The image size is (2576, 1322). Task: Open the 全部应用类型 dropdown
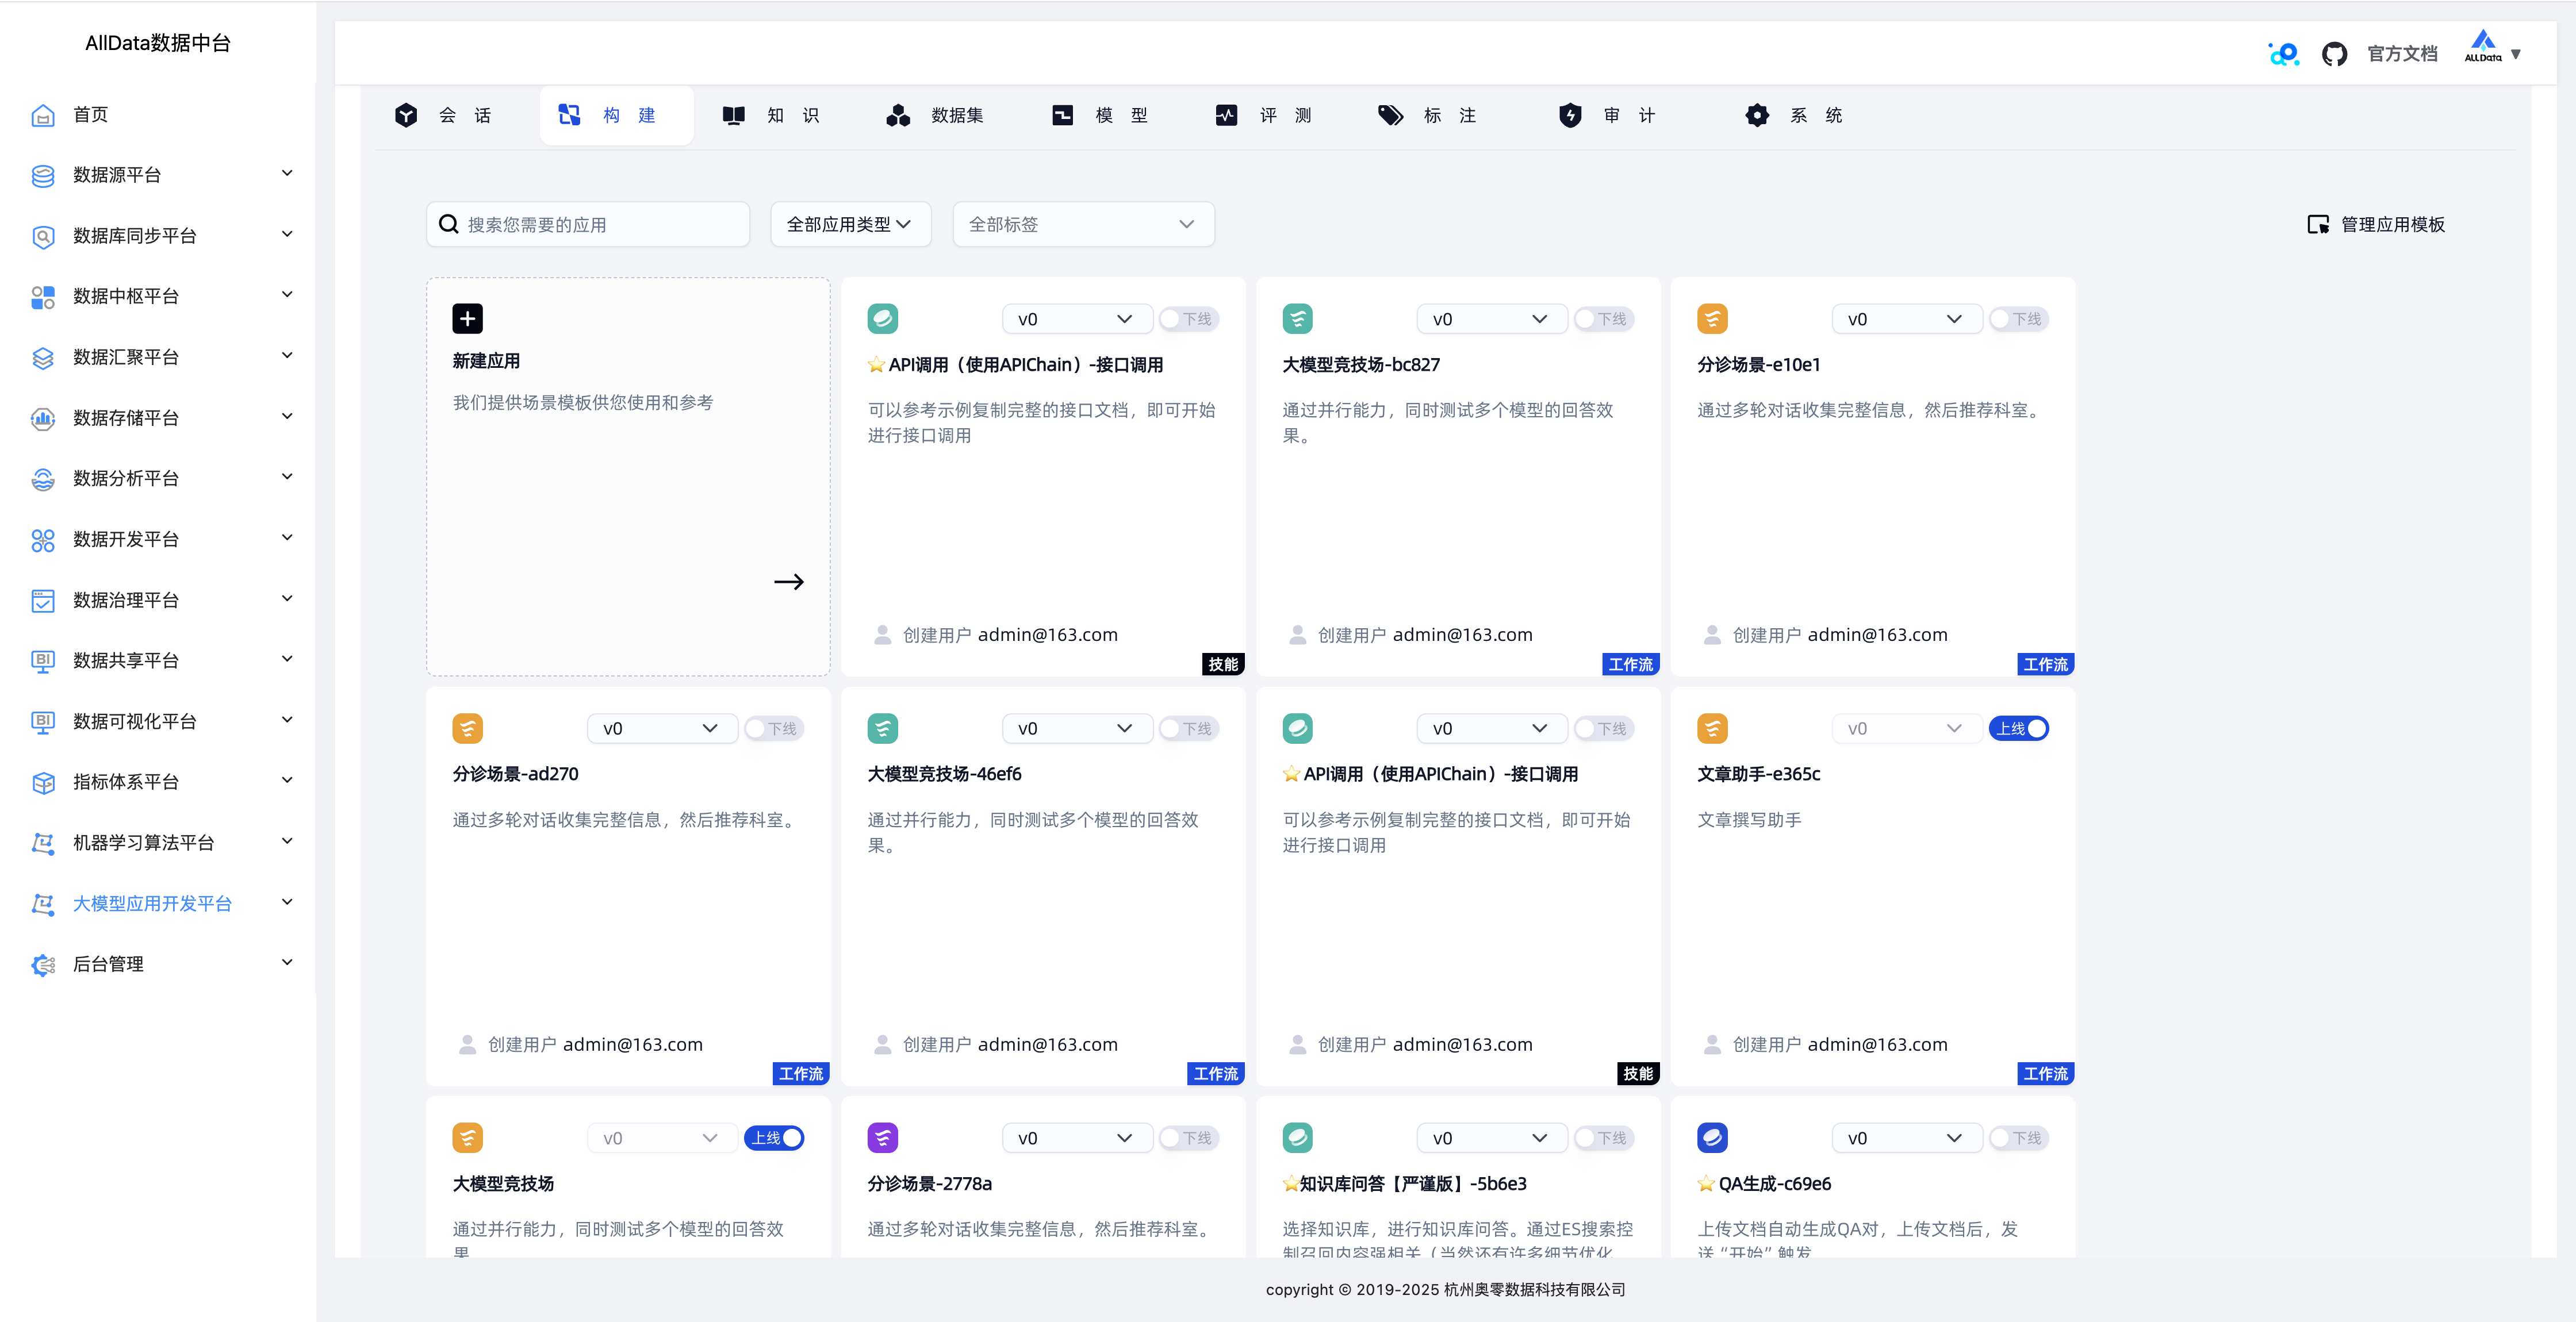click(x=850, y=224)
